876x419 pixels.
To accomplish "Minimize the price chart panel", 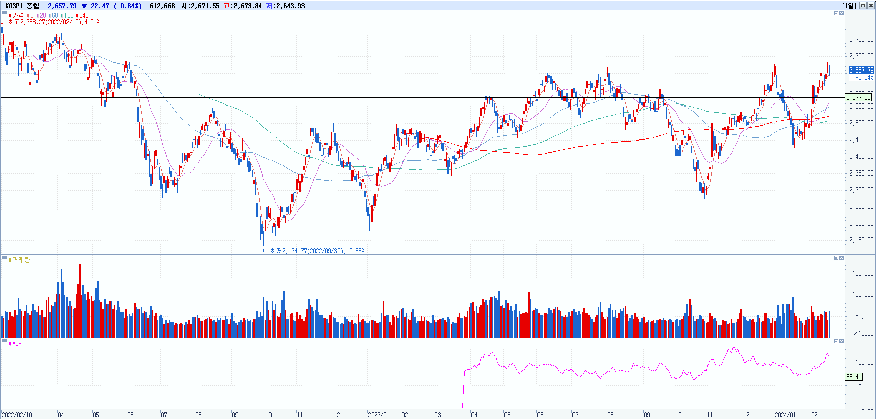I will coord(836,13).
